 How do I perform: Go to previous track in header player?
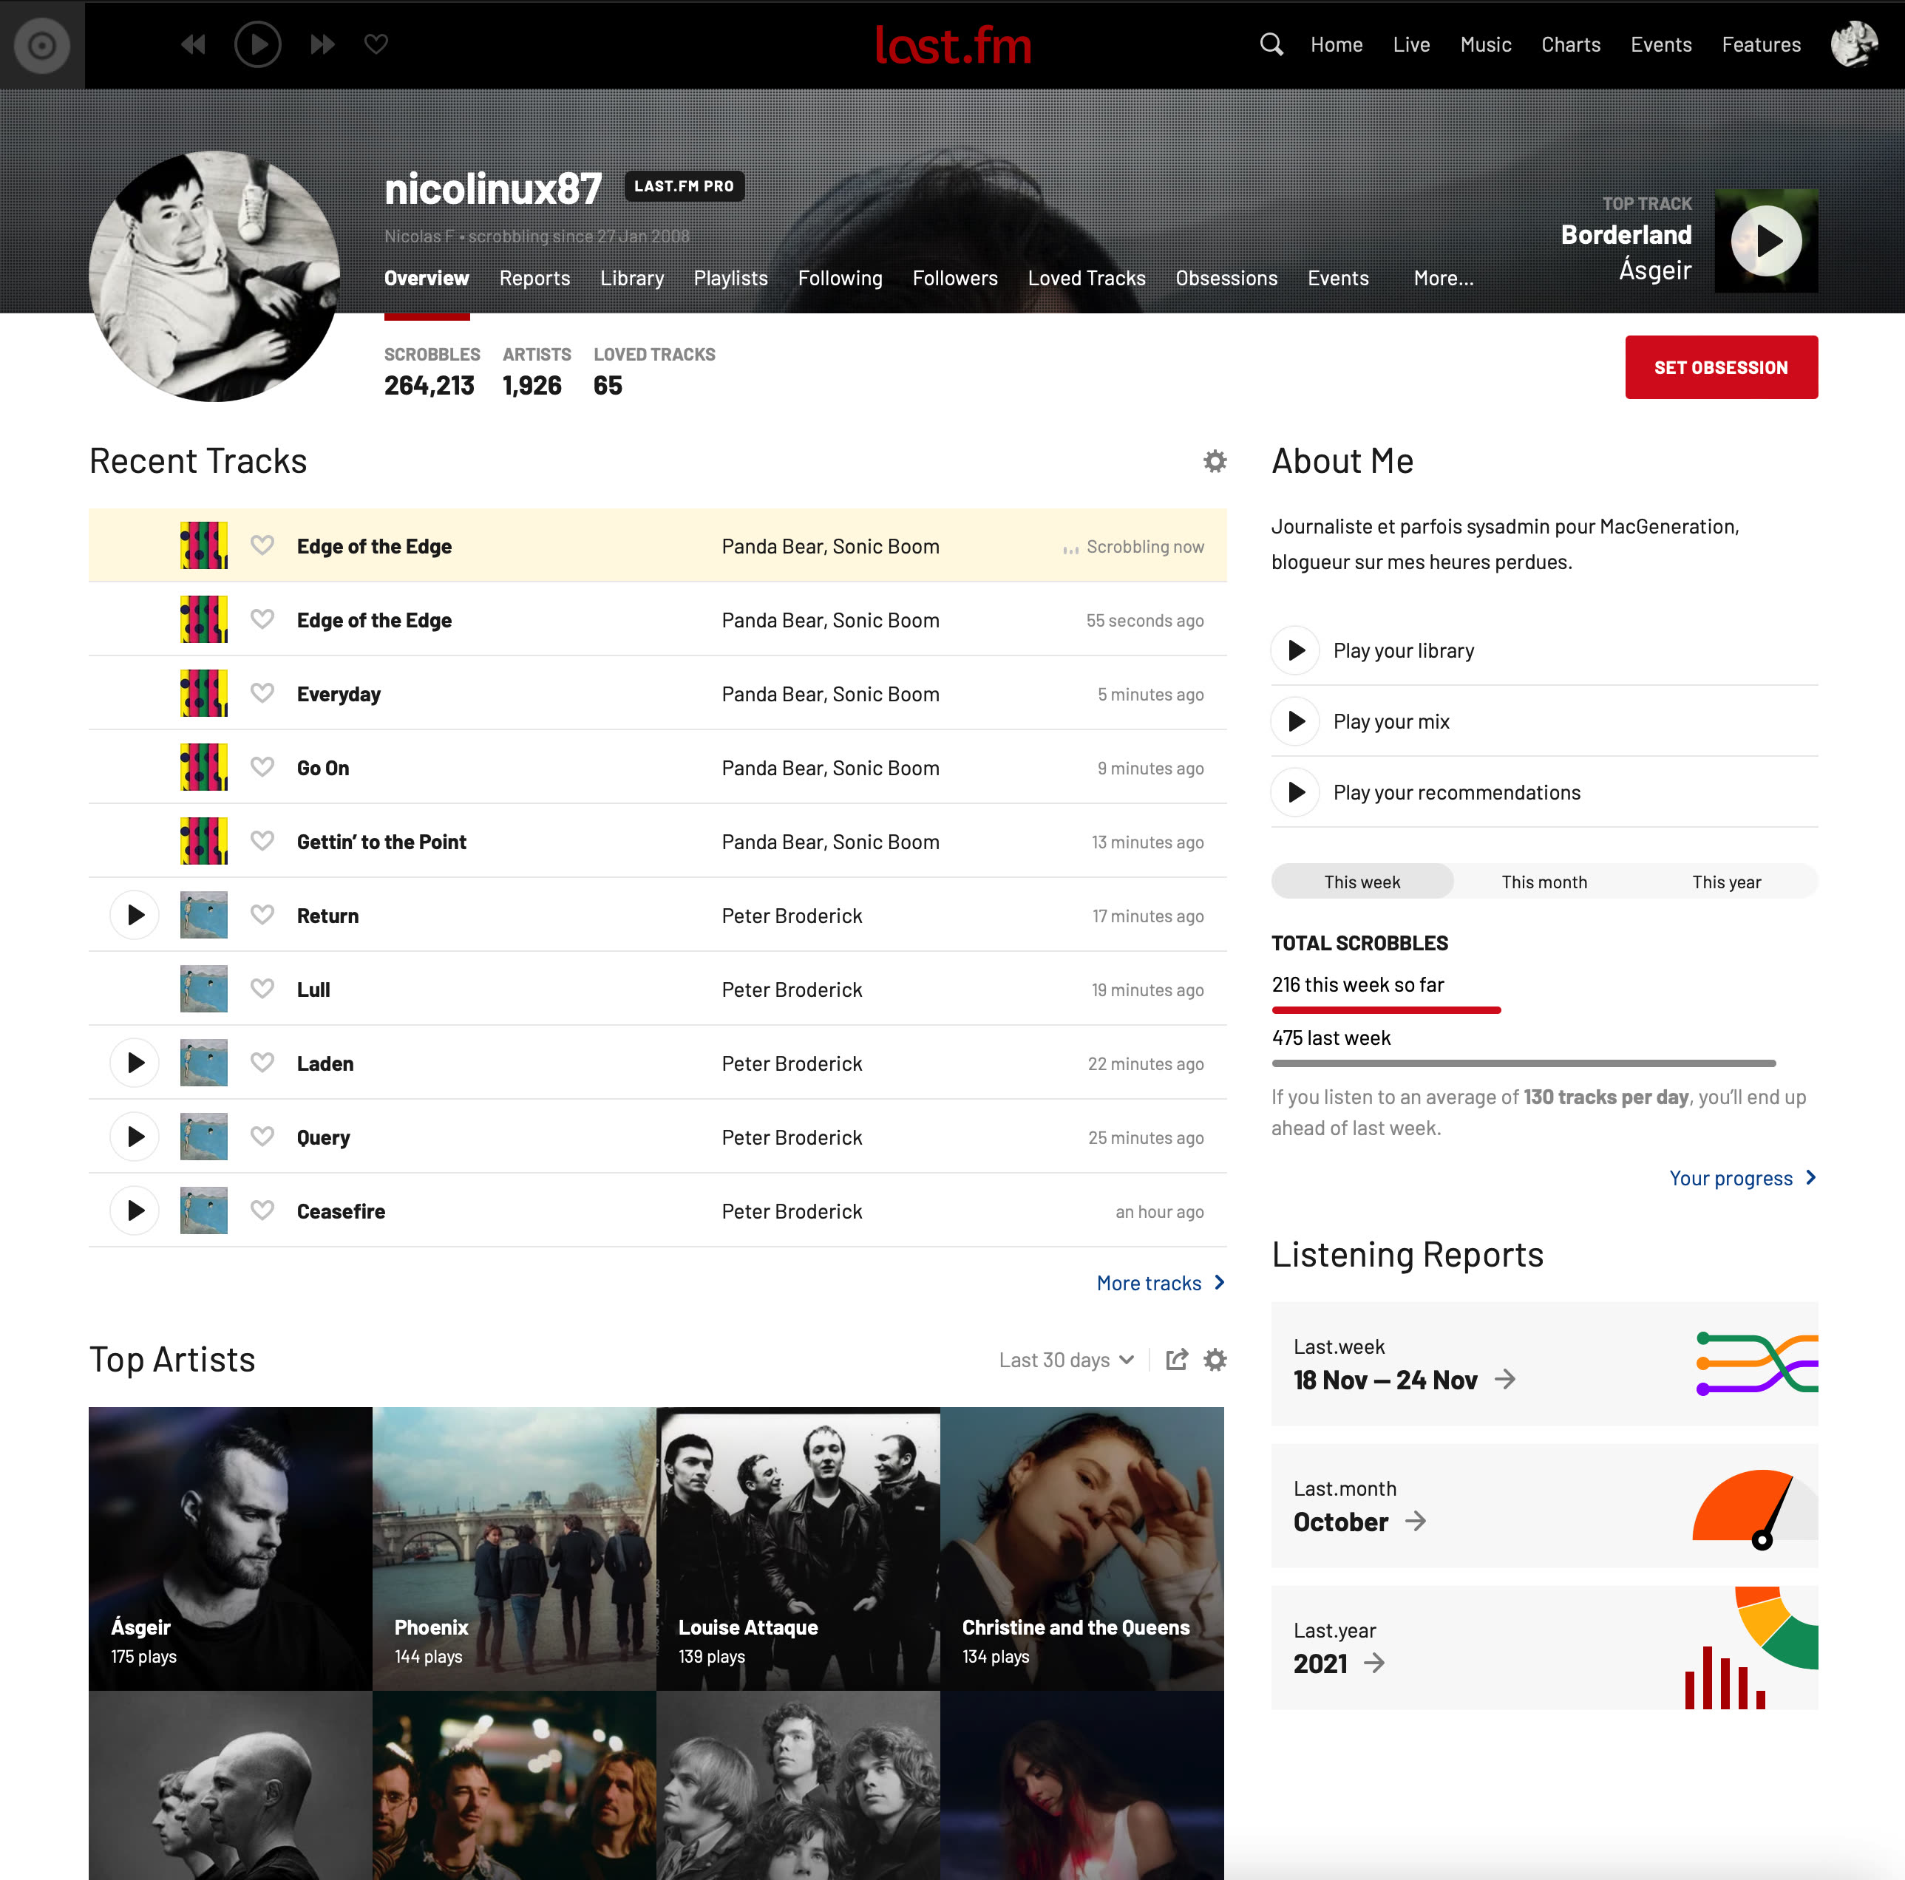click(x=193, y=44)
